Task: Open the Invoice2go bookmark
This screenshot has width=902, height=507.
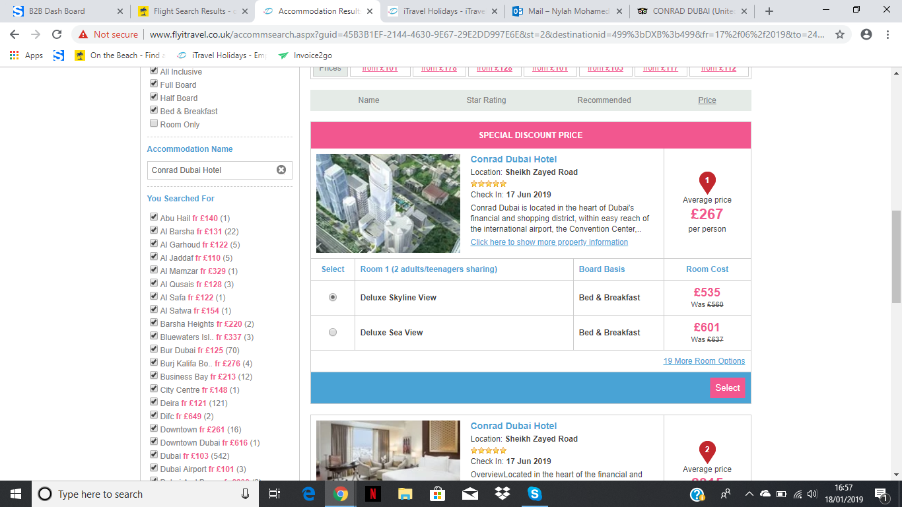Action: coord(305,55)
